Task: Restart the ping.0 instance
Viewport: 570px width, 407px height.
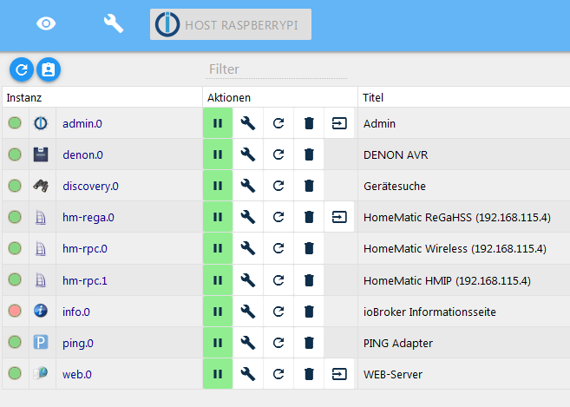Action: pos(278,343)
